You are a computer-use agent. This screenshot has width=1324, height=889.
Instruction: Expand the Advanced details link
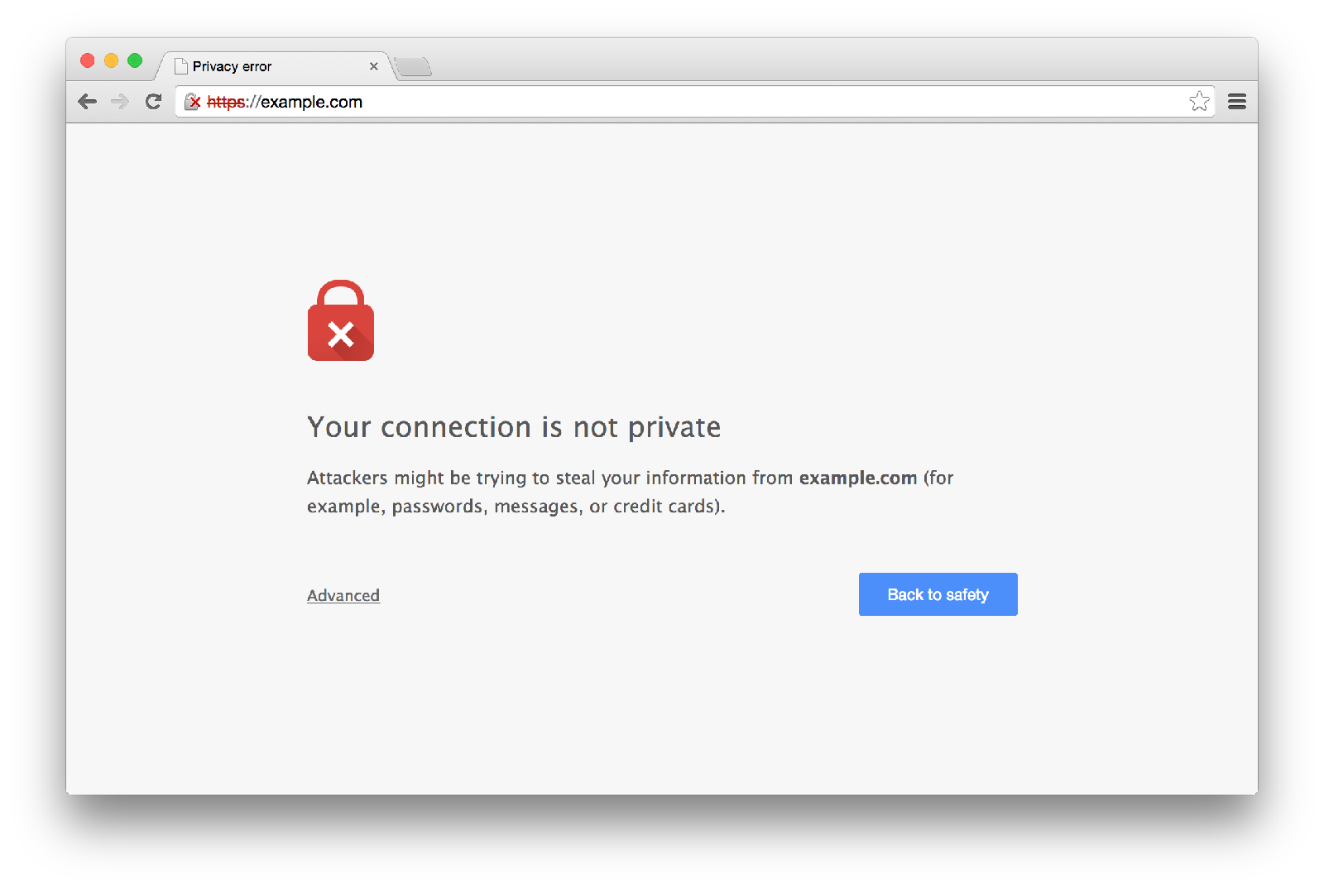click(343, 595)
